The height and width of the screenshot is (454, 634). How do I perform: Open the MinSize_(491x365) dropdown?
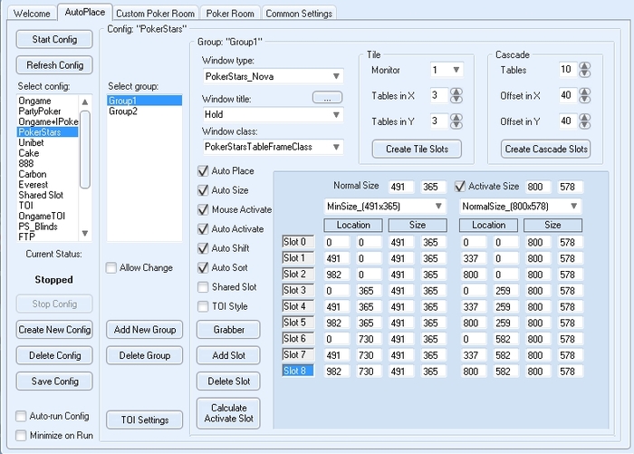[385, 207]
